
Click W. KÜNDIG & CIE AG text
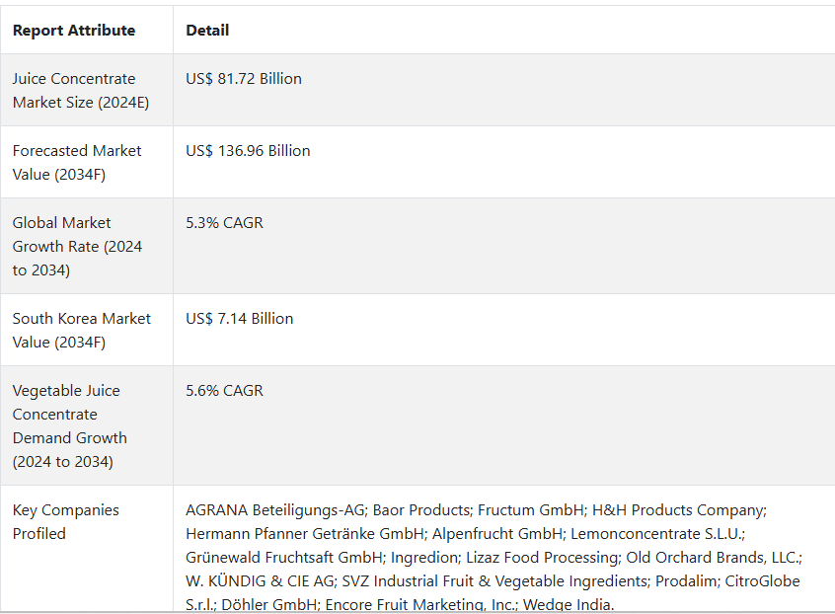click(x=260, y=581)
